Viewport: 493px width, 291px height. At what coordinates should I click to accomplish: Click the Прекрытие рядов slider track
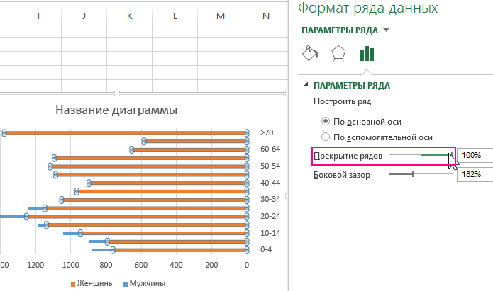(421, 155)
